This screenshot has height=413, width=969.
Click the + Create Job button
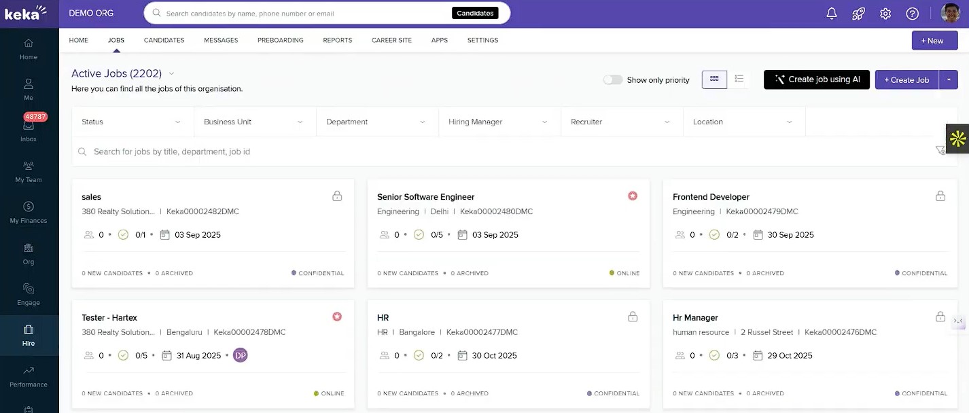[906, 79]
